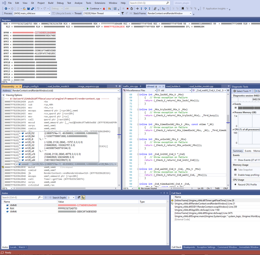Pause the Events timeline in Diagnostic Tools
Screen dimensions: 260x255
coord(235,108)
